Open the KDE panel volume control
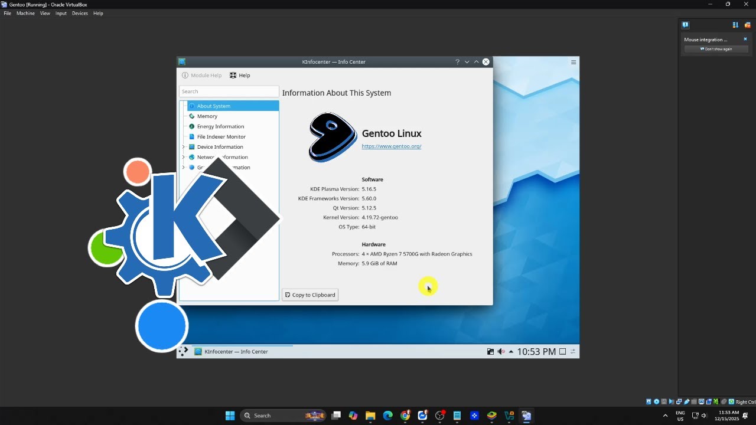Screen dimensions: 756x425 501,352
